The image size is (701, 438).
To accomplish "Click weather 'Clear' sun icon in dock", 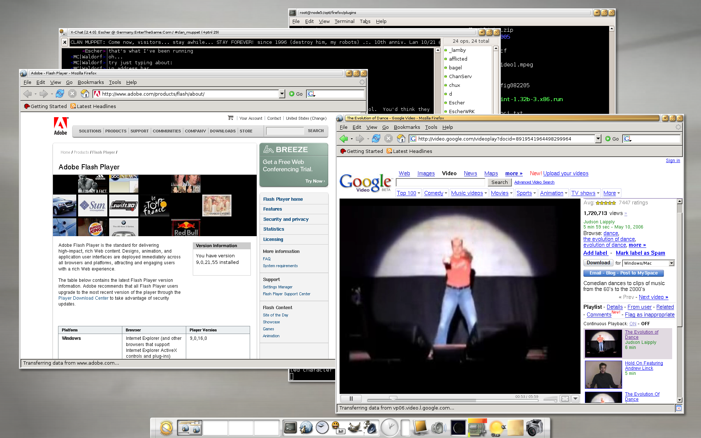I will 497,428.
